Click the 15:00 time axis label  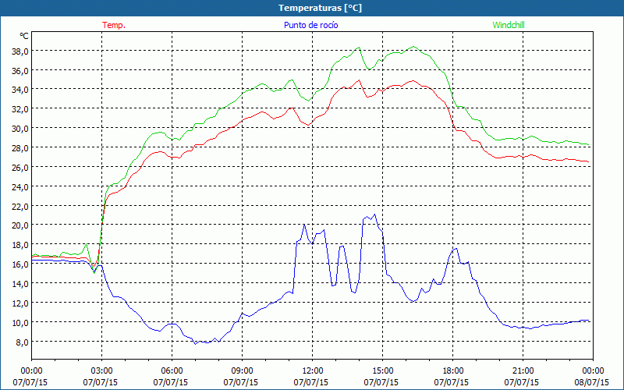click(x=382, y=371)
